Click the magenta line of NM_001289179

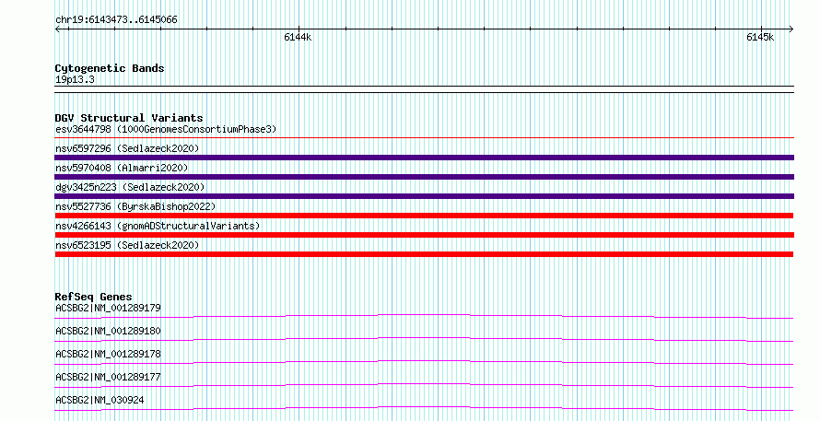tap(424, 316)
